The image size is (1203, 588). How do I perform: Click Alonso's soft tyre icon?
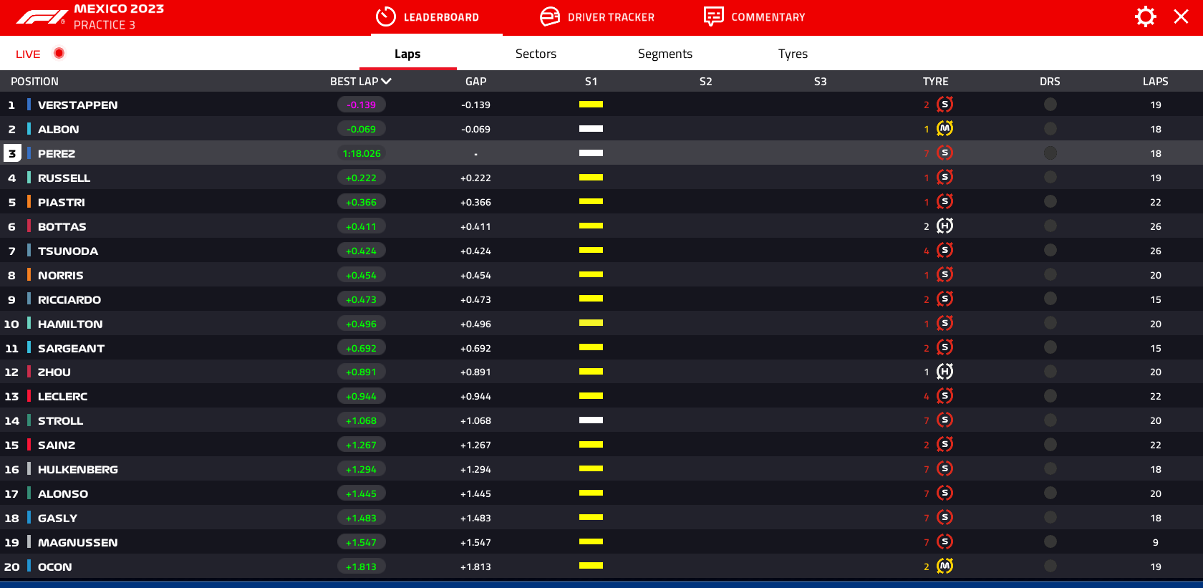(945, 493)
